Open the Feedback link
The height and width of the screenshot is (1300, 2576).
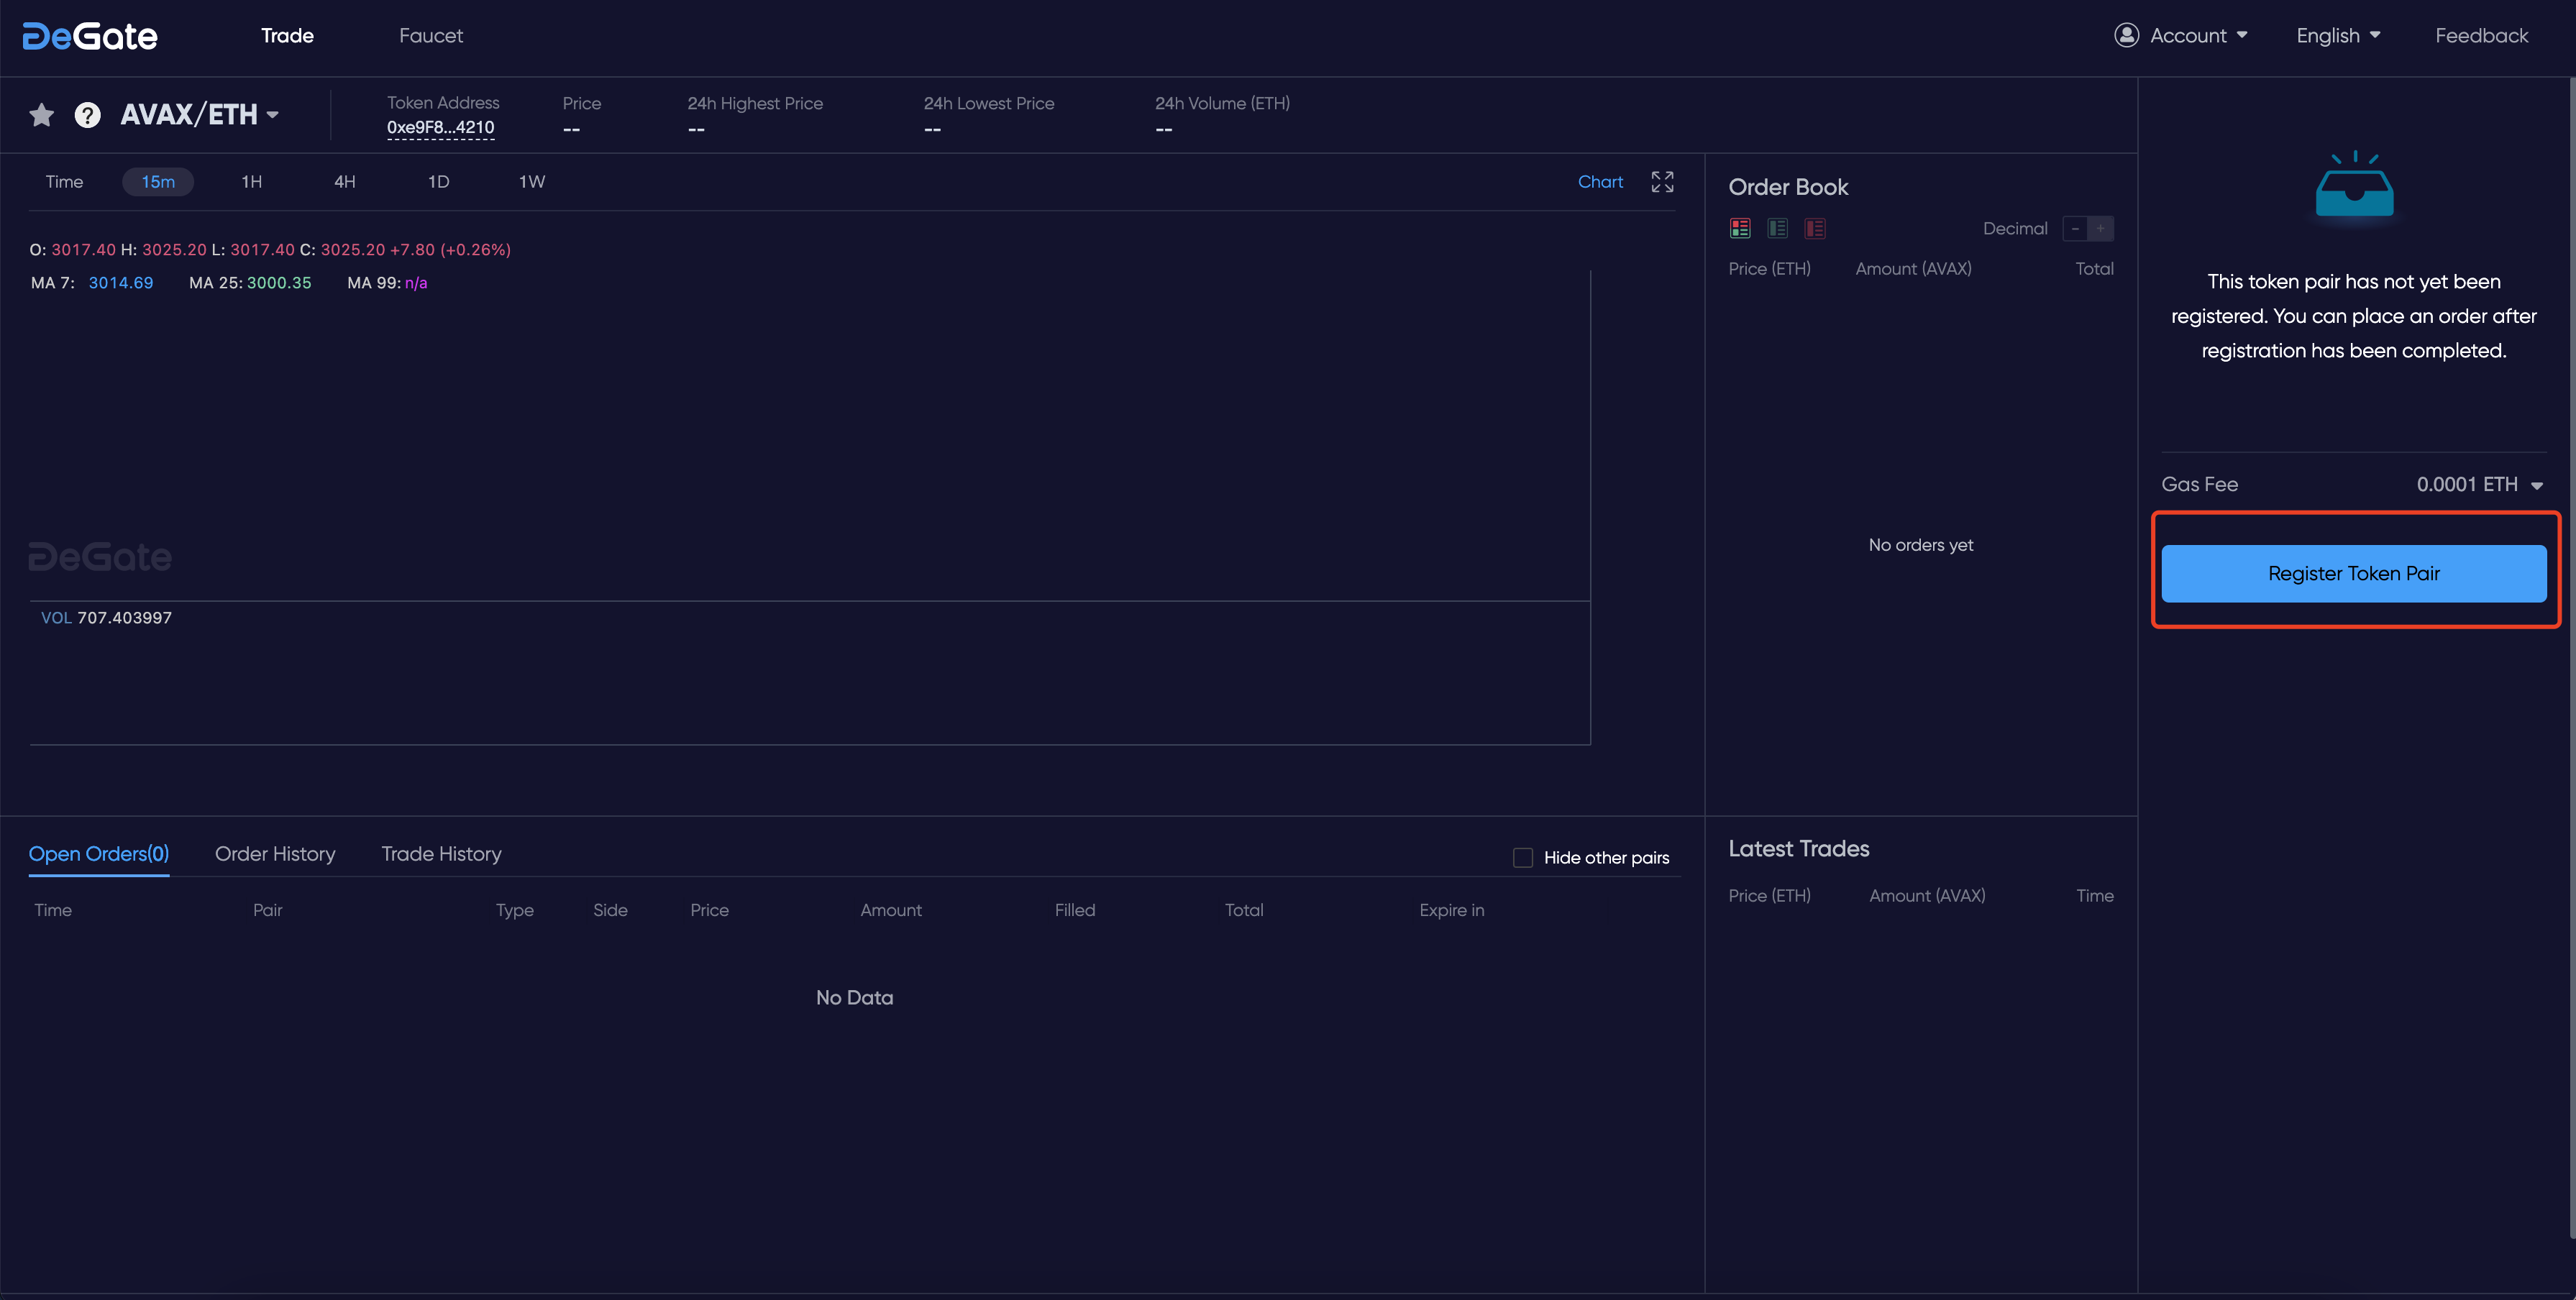point(2481,35)
